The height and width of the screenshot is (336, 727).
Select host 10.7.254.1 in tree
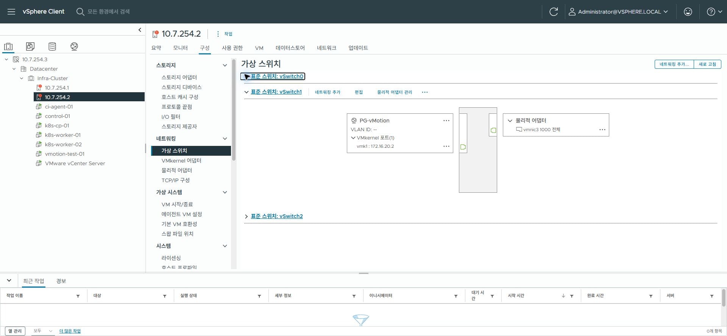coord(57,88)
